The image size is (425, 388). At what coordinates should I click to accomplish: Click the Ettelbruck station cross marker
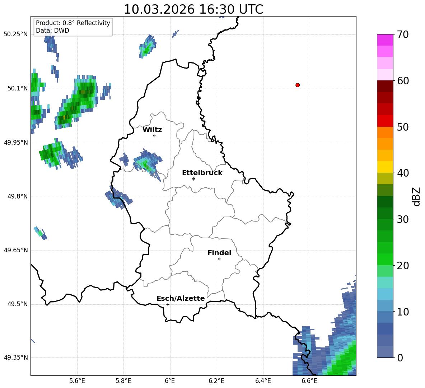click(x=193, y=179)
